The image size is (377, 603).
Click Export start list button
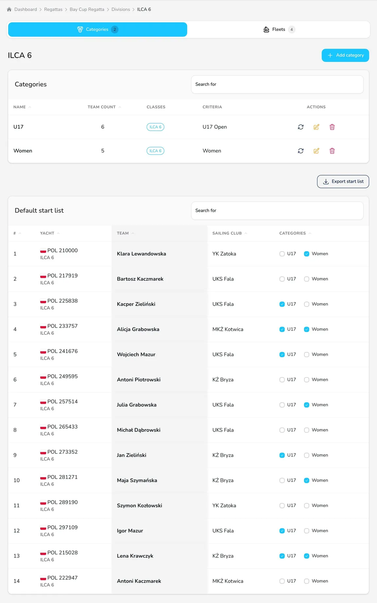(x=343, y=181)
